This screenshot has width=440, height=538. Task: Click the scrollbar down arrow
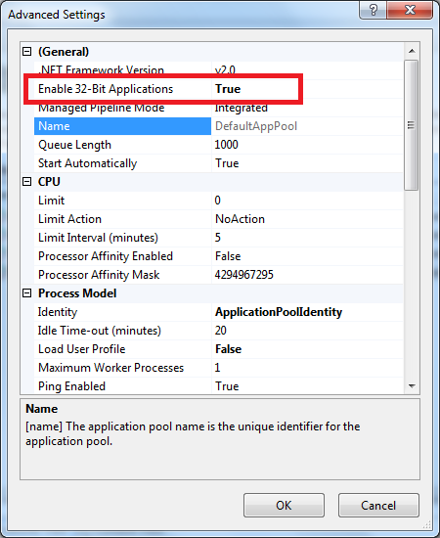coord(412,386)
